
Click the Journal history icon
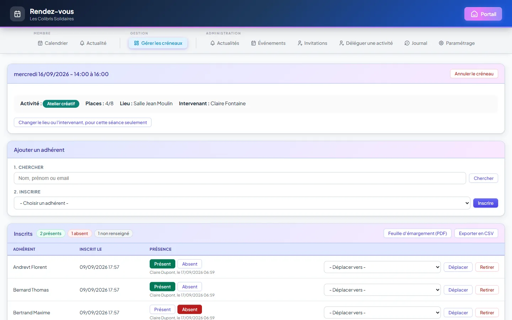pos(407,43)
